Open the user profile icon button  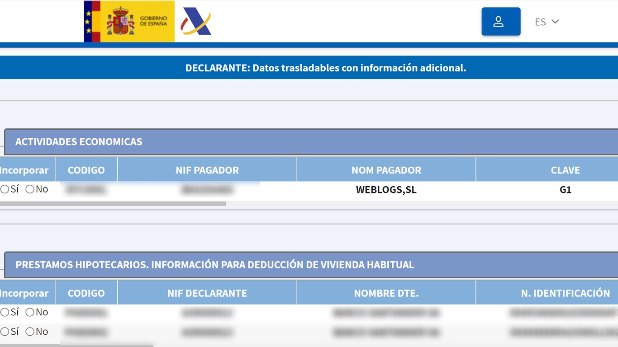(500, 21)
